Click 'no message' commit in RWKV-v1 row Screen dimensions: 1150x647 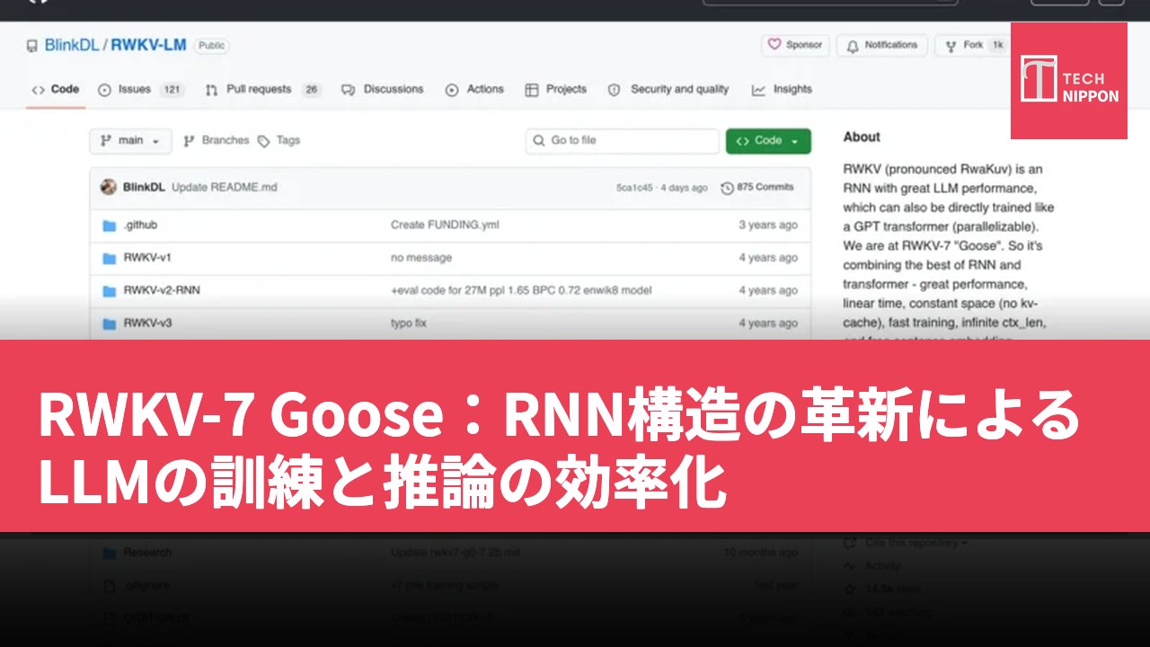click(x=421, y=258)
